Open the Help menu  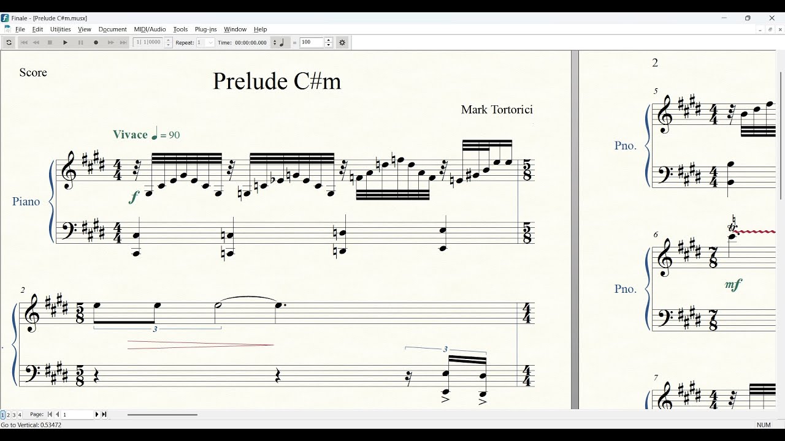(x=261, y=29)
